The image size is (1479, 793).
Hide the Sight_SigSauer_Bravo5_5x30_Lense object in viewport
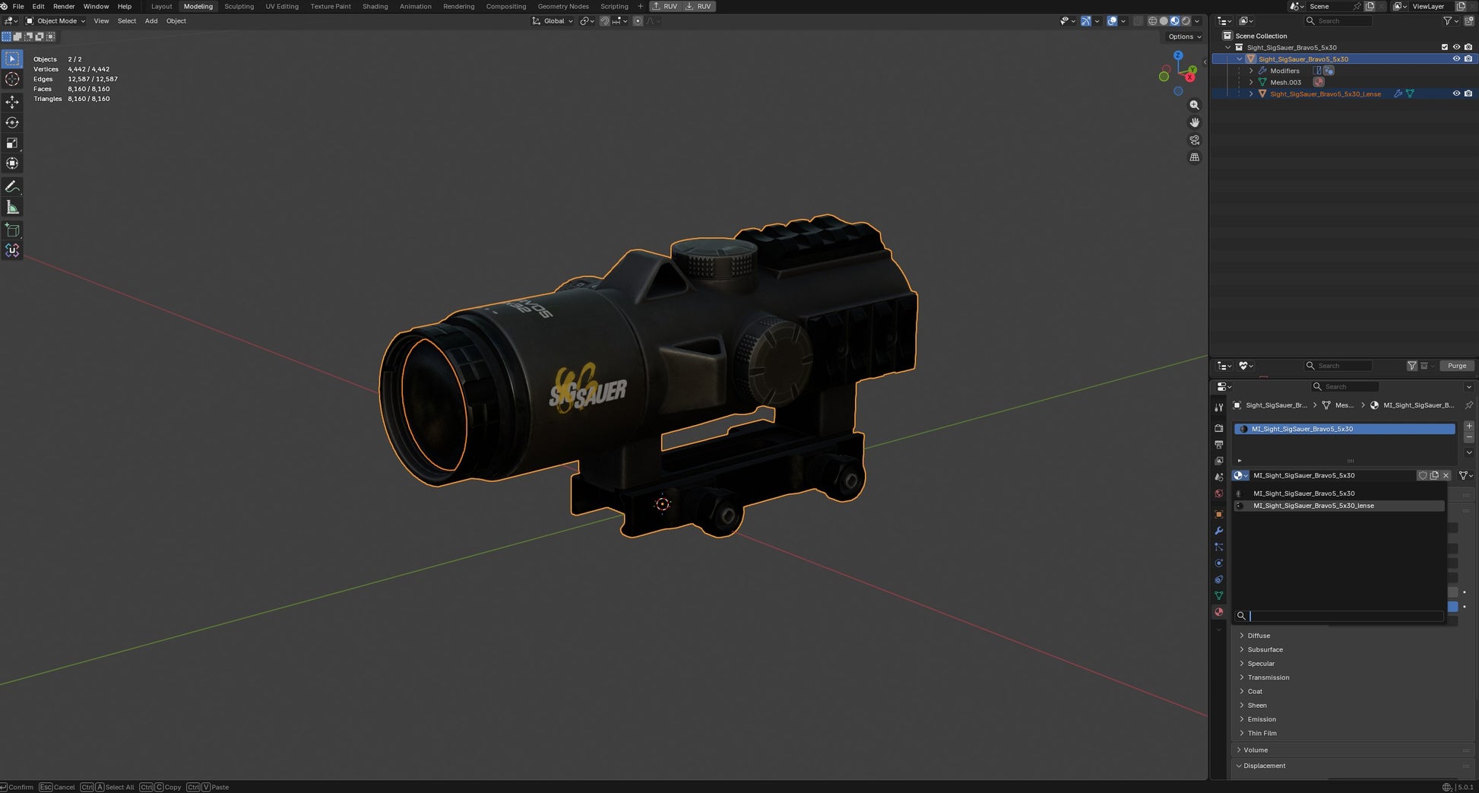pyautogui.click(x=1456, y=94)
